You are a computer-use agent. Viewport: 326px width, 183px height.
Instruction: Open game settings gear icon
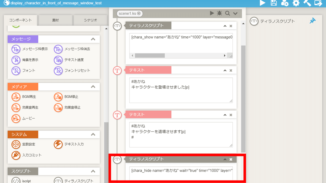tap(296, 3)
